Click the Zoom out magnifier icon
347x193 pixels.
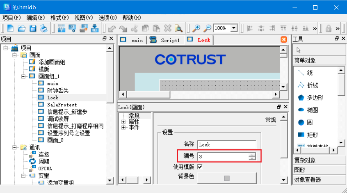[207, 28]
